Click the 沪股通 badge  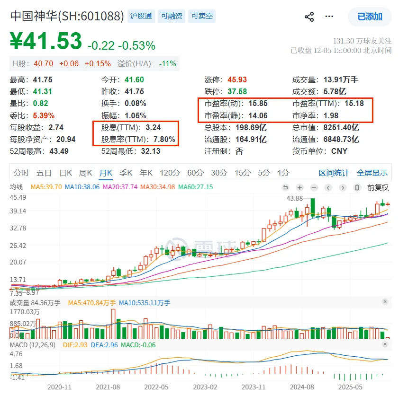(x=141, y=16)
